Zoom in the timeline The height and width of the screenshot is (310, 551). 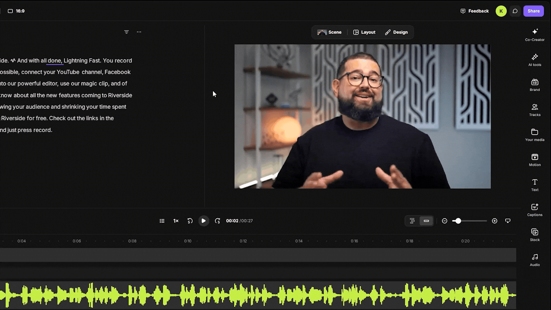494,221
